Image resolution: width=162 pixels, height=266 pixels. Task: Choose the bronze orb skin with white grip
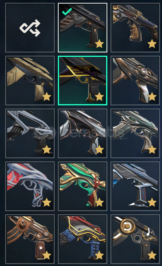[135, 81]
